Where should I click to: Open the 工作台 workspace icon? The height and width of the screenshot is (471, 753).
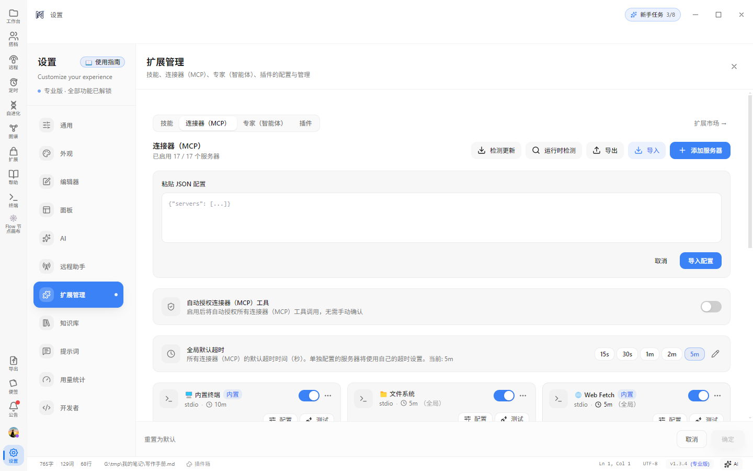(14, 16)
